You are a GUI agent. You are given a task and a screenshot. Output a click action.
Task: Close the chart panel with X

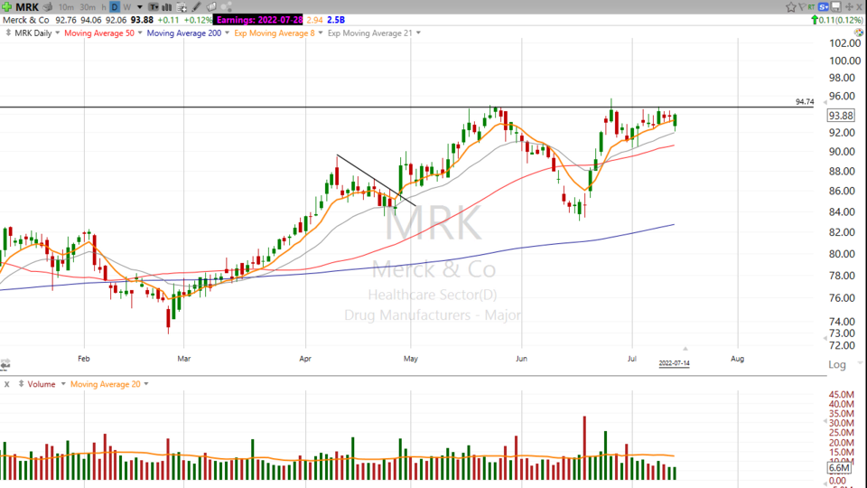click(x=860, y=7)
